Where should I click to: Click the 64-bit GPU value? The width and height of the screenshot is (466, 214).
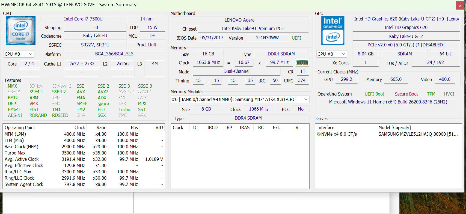(x=445, y=54)
